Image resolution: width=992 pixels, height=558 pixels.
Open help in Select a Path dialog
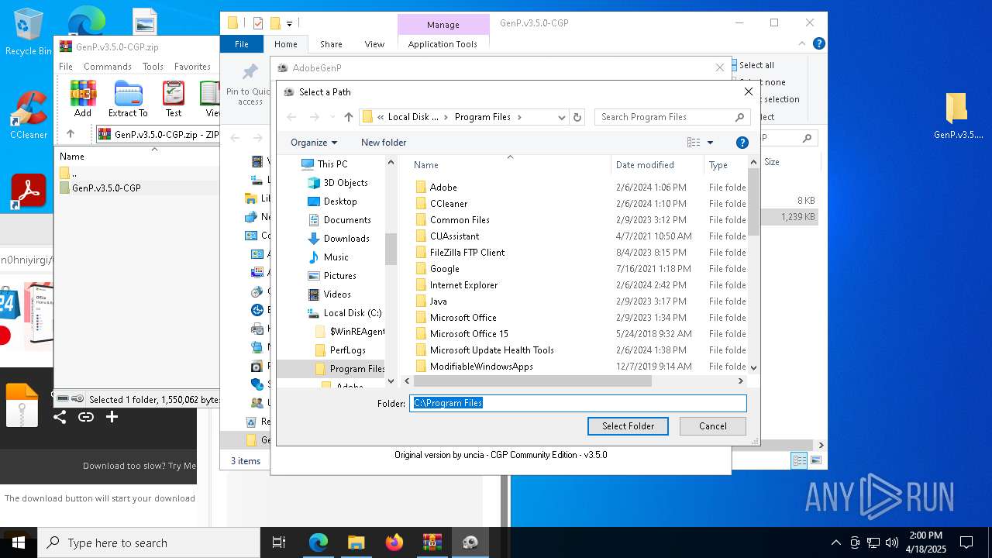(742, 143)
